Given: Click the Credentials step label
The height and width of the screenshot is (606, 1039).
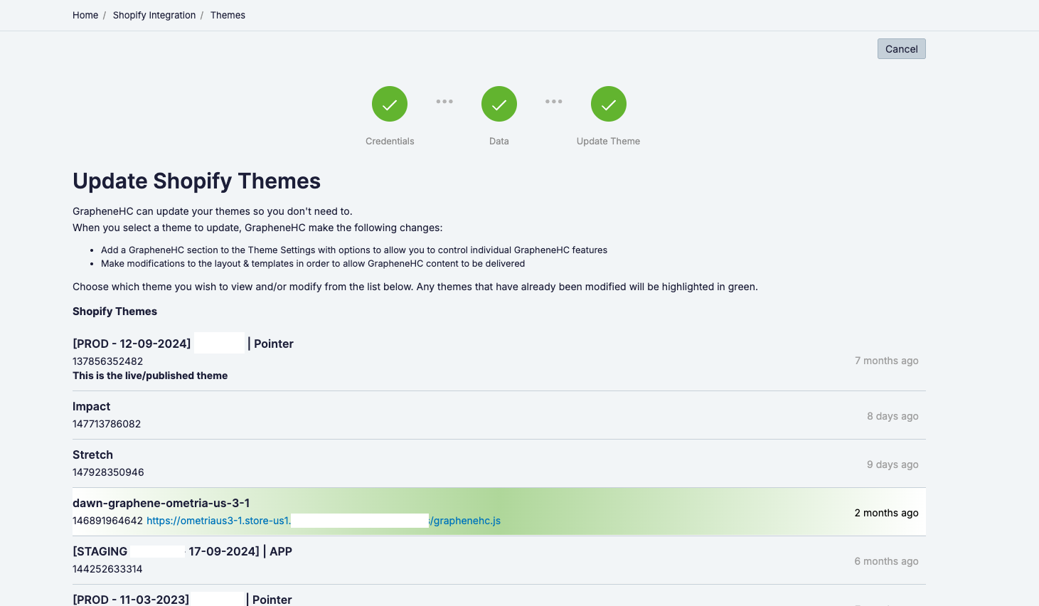Looking at the screenshot, I should [x=390, y=141].
